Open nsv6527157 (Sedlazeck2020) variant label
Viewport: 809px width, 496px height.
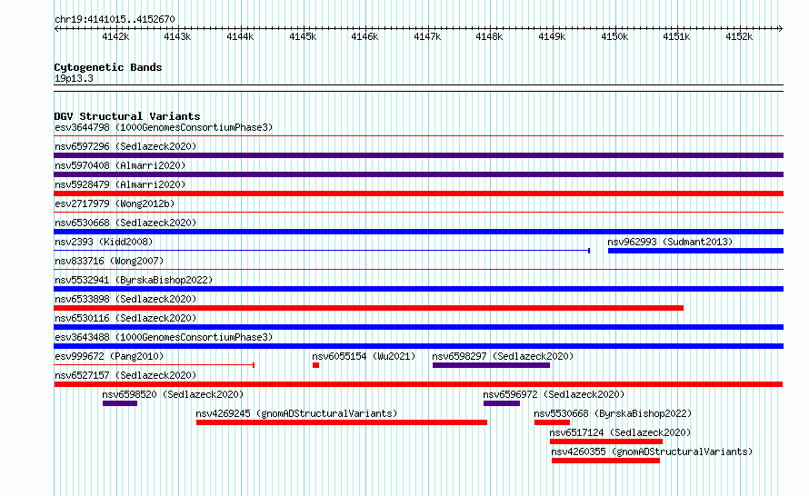coord(125,375)
